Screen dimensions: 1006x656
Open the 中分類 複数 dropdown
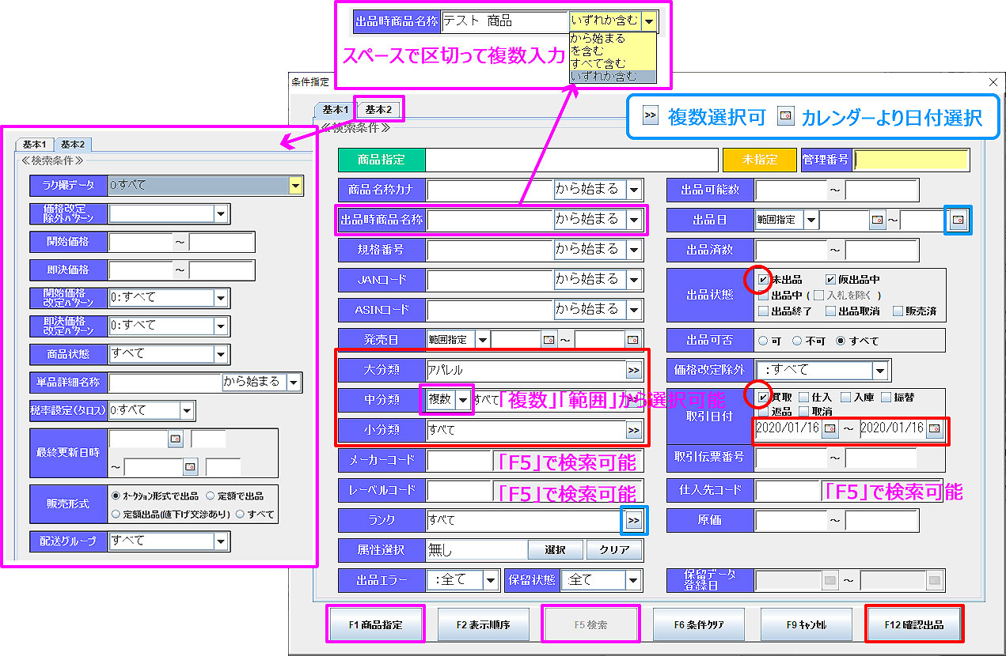click(x=463, y=400)
